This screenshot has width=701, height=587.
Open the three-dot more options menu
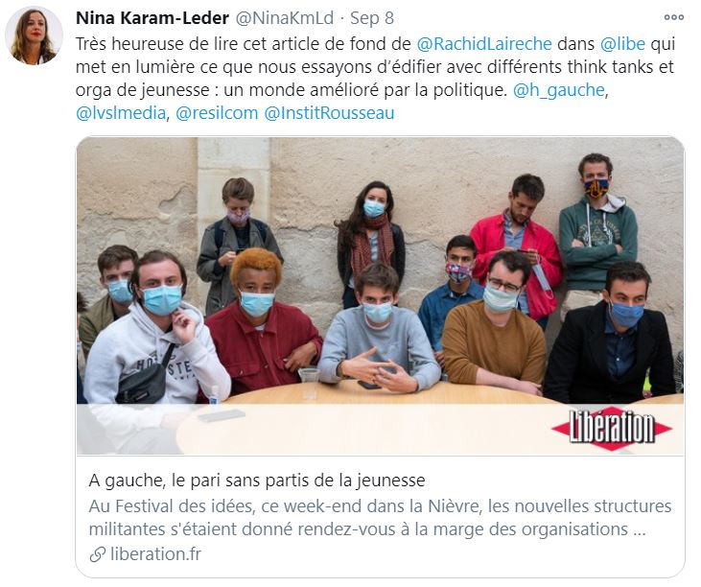pos(674,17)
